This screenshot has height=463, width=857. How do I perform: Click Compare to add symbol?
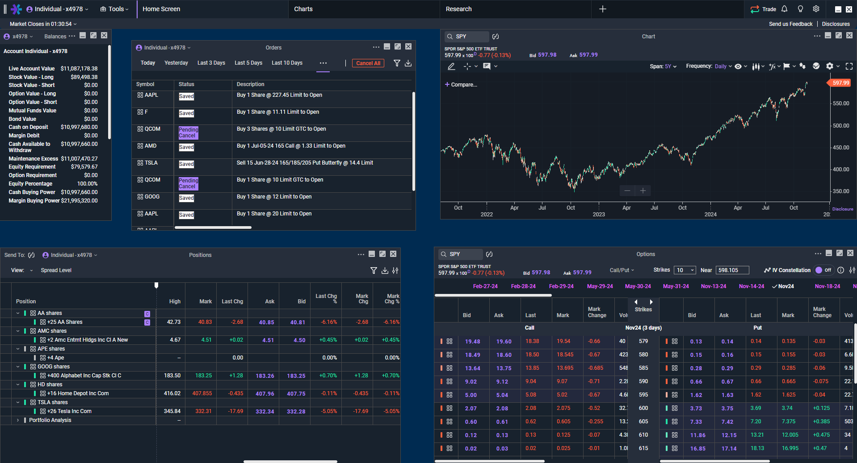[461, 85]
